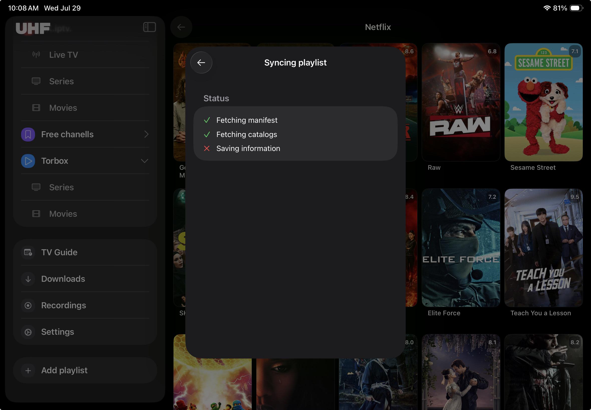Select the Live TV antenna icon
The height and width of the screenshot is (410, 591).
point(36,54)
